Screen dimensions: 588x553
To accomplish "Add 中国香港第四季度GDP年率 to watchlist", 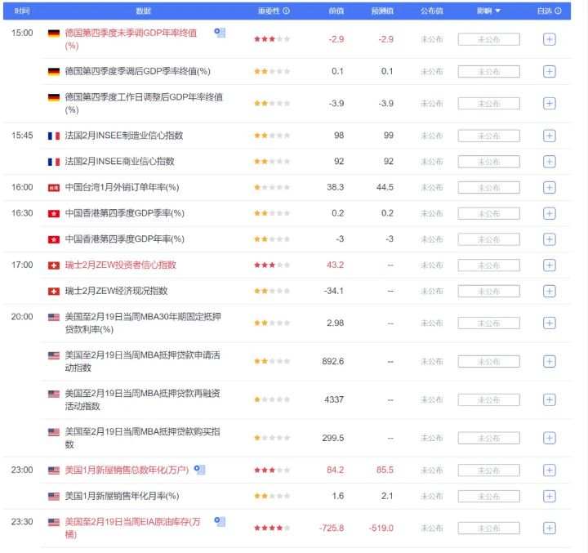I will click(549, 239).
